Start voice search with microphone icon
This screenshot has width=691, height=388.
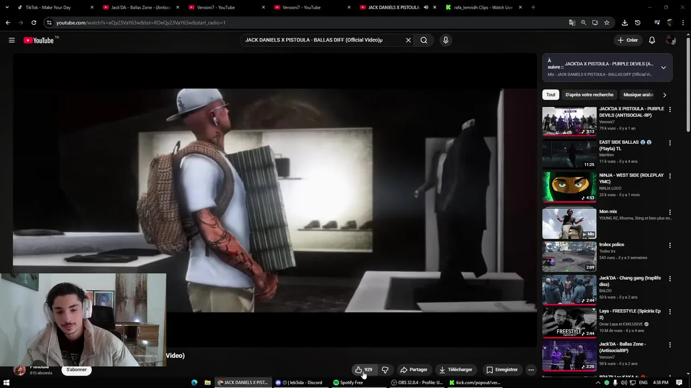[x=445, y=40]
